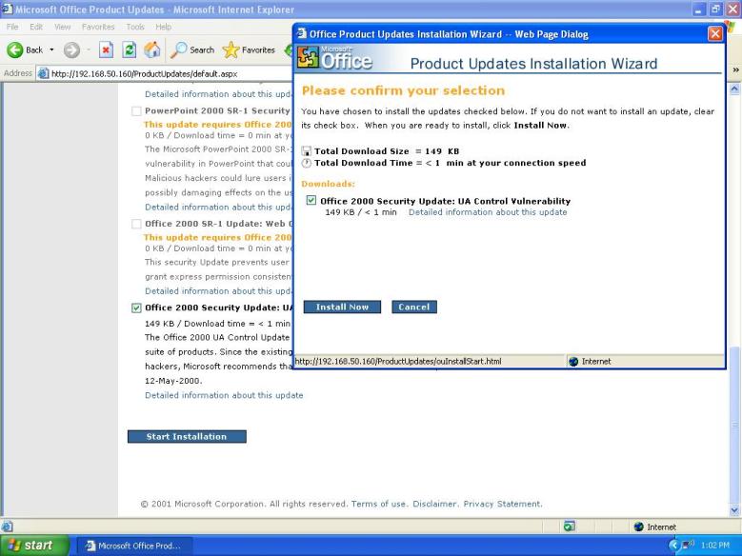Open the View menu
The height and width of the screenshot is (556, 742).
pyautogui.click(x=62, y=27)
